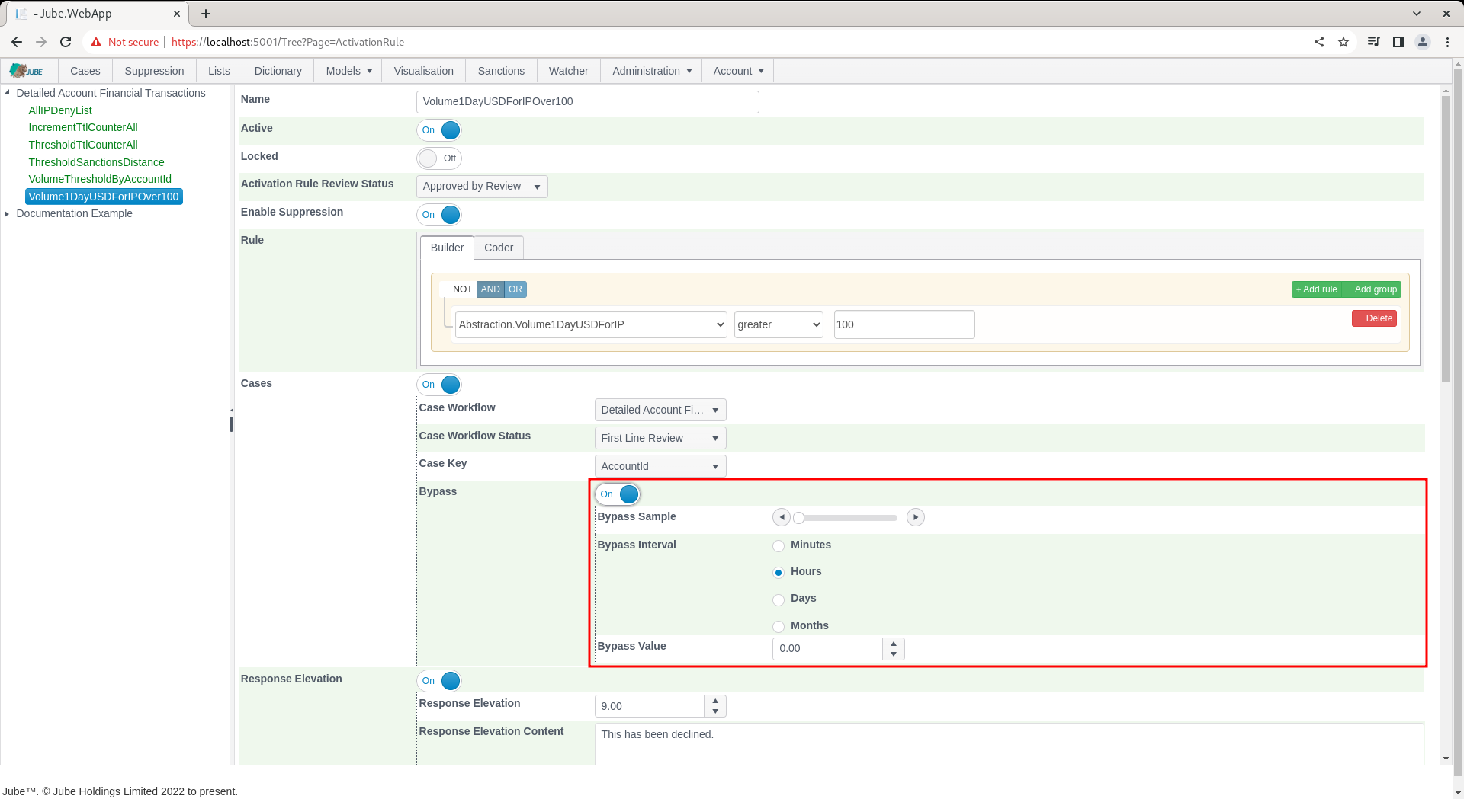Image resolution: width=1464 pixels, height=799 pixels.
Task: Open the Account menu
Action: (x=738, y=71)
